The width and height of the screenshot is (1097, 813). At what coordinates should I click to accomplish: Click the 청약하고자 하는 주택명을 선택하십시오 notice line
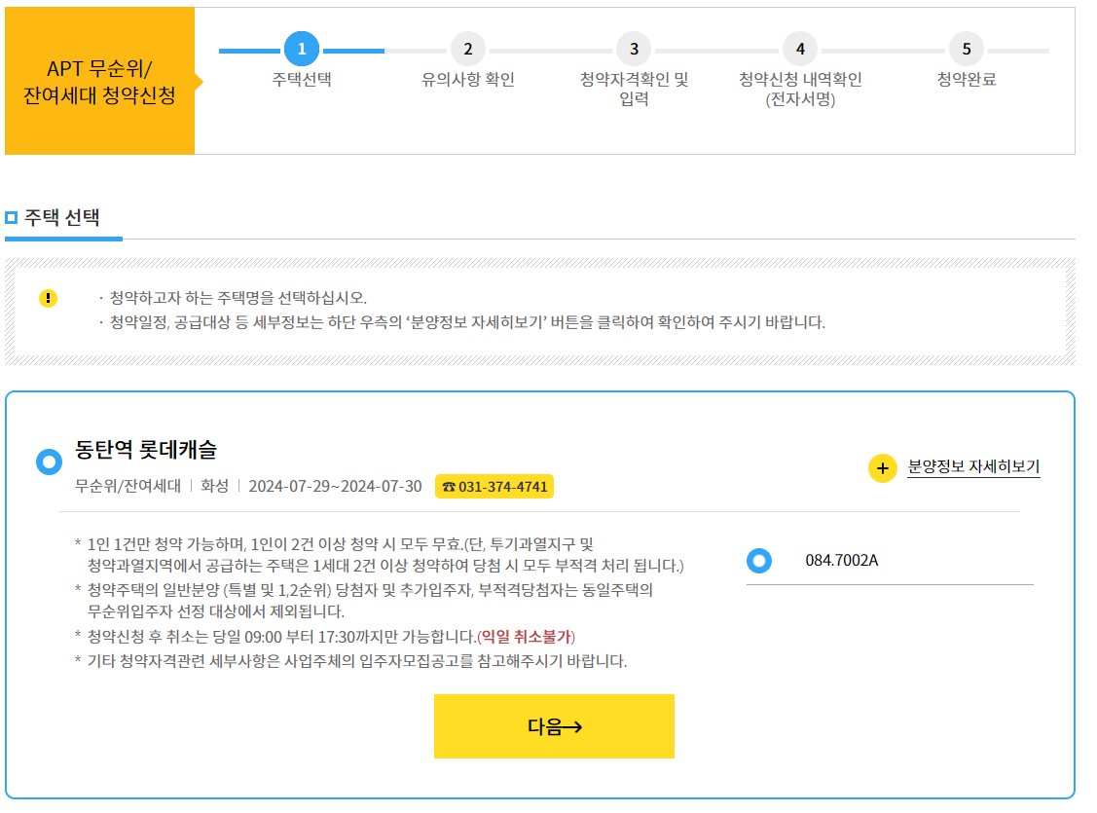point(238,298)
